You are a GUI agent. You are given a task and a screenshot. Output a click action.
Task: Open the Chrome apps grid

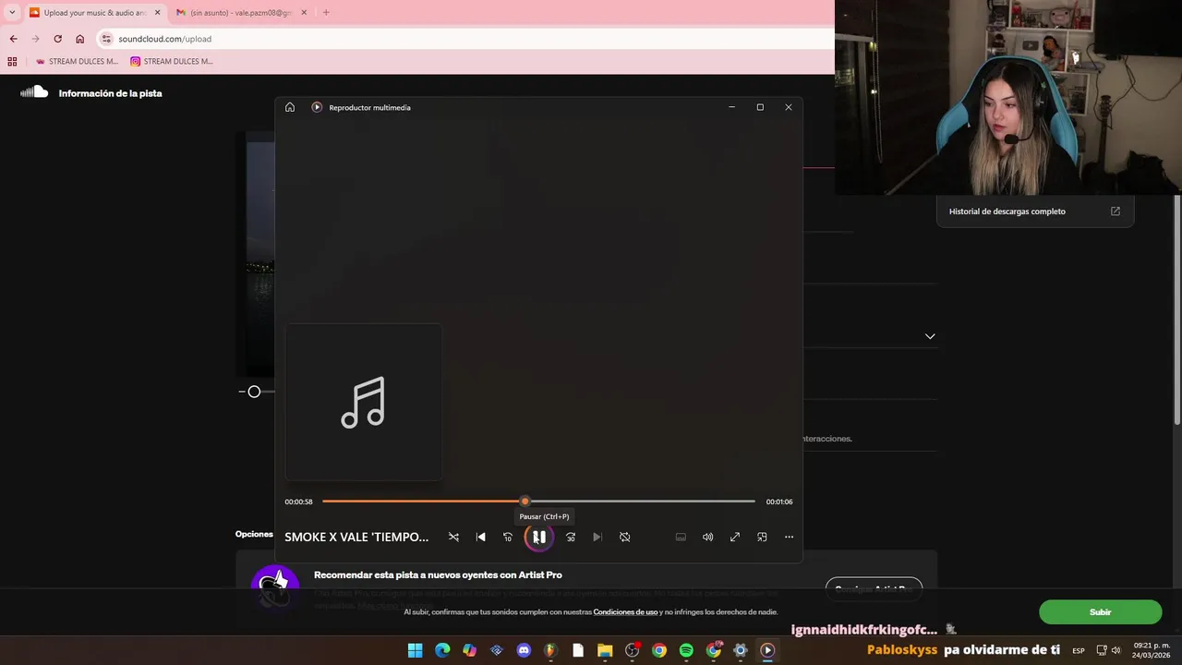click(x=12, y=62)
